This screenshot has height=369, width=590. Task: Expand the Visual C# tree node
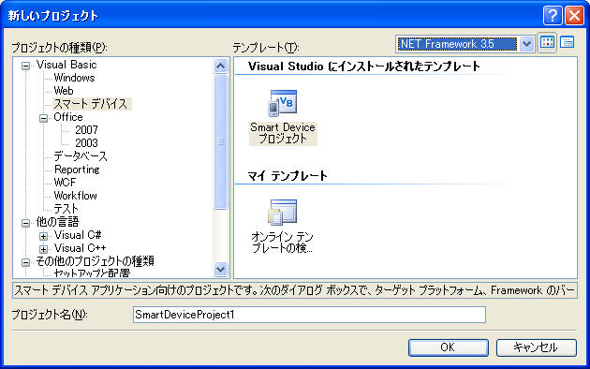[x=44, y=237]
